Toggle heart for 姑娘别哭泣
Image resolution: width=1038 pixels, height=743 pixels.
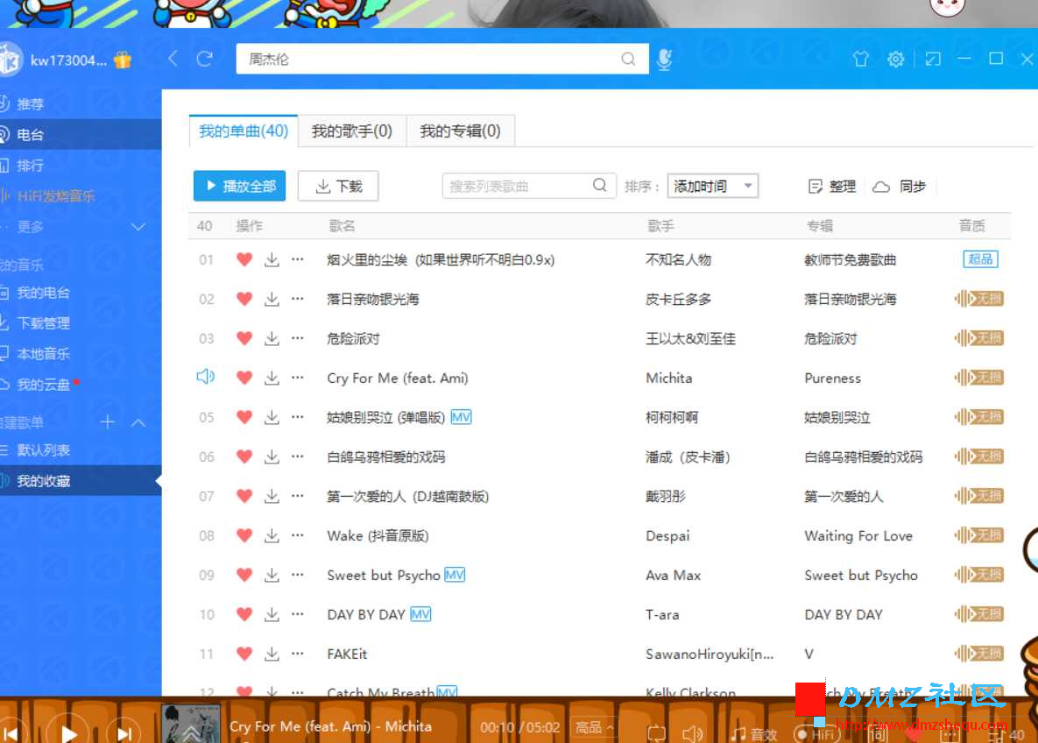click(x=244, y=416)
